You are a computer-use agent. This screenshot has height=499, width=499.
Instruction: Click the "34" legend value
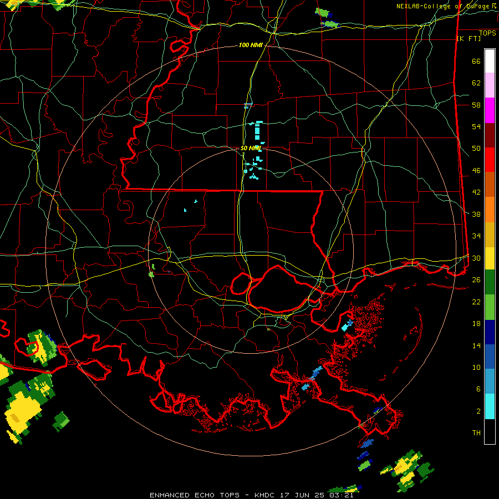pos(476,236)
